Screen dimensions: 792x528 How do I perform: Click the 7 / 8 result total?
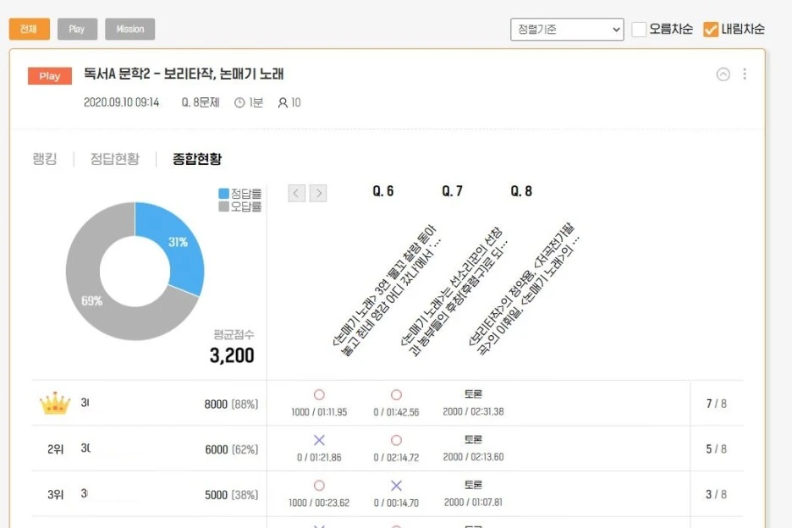point(716,404)
